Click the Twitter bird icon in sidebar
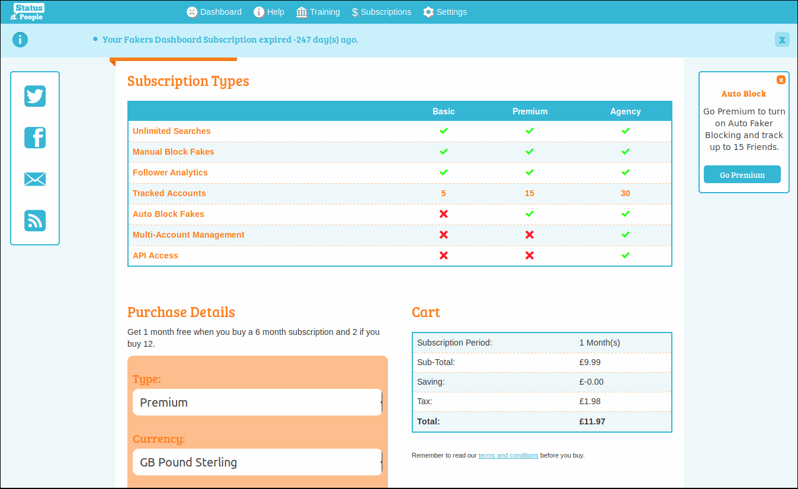This screenshot has height=489, width=798. pyautogui.click(x=35, y=96)
